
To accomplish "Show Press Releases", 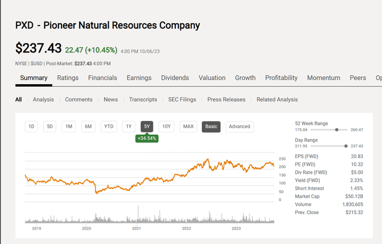I will coord(226,100).
